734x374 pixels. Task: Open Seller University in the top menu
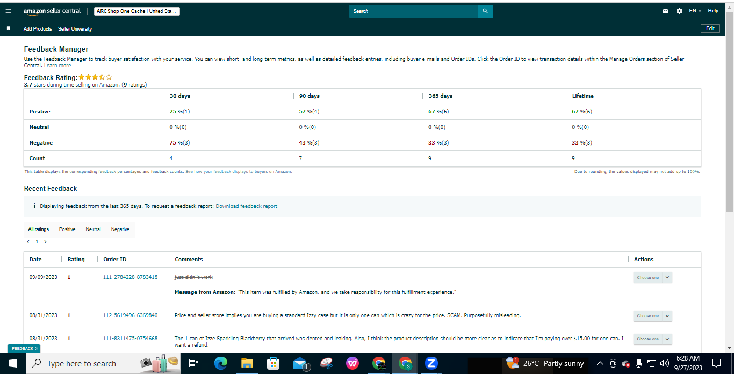75,28
